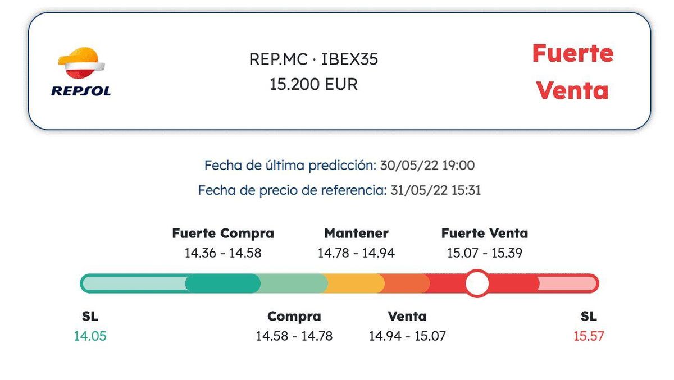Click the red Fuerte Venta recommendation
Image resolution: width=674 pixels, height=380 pixels.
pos(572,72)
